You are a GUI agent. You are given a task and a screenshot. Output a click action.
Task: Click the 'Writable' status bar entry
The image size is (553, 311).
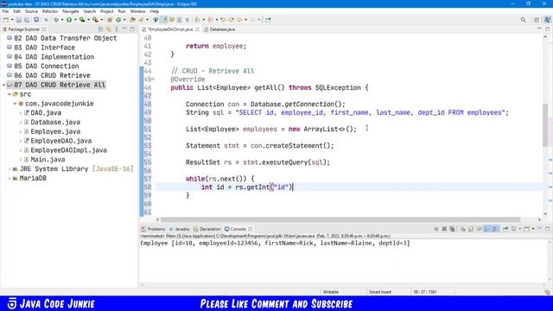[x=330, y=292]
